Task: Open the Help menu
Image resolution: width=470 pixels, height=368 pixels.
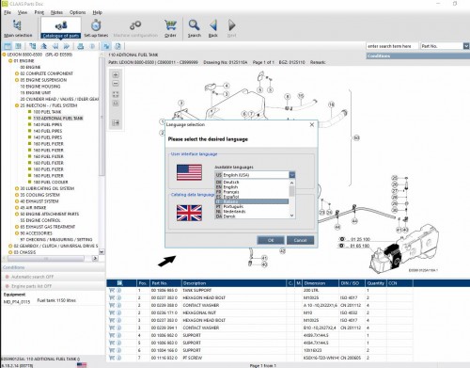Action: [97, 12]
